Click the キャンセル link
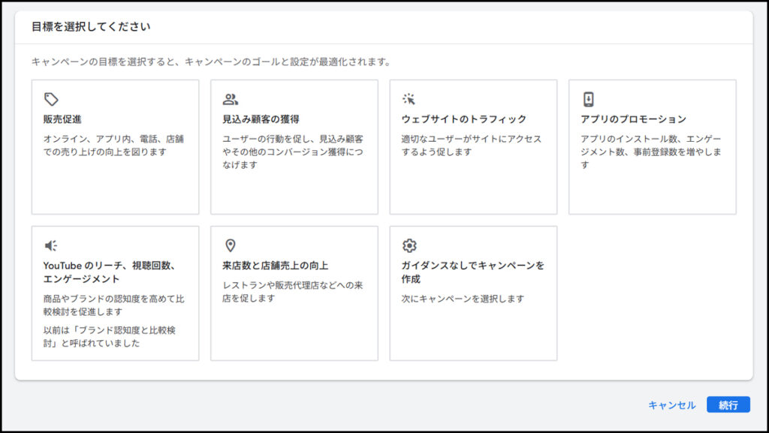The image size is (769, 433). tap(672, 405)
